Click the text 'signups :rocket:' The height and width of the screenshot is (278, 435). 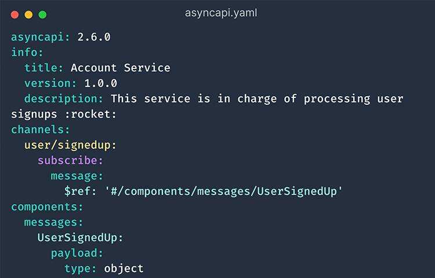(64, 114)
